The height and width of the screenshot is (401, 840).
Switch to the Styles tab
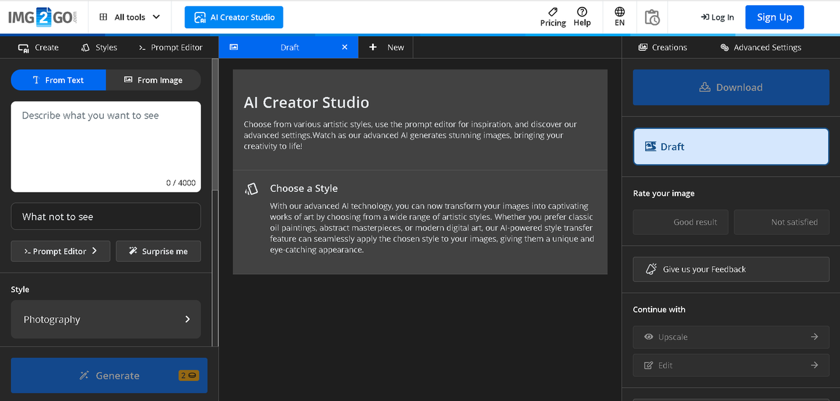tap(99, 47)
